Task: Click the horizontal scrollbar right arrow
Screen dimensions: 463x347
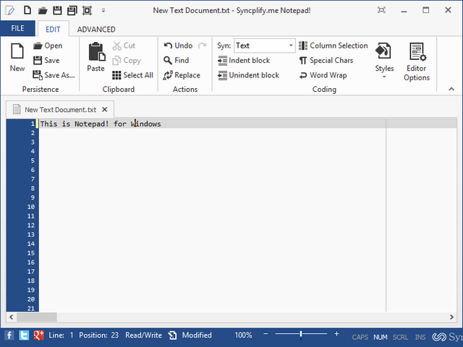Action: [x=451, y=317]
